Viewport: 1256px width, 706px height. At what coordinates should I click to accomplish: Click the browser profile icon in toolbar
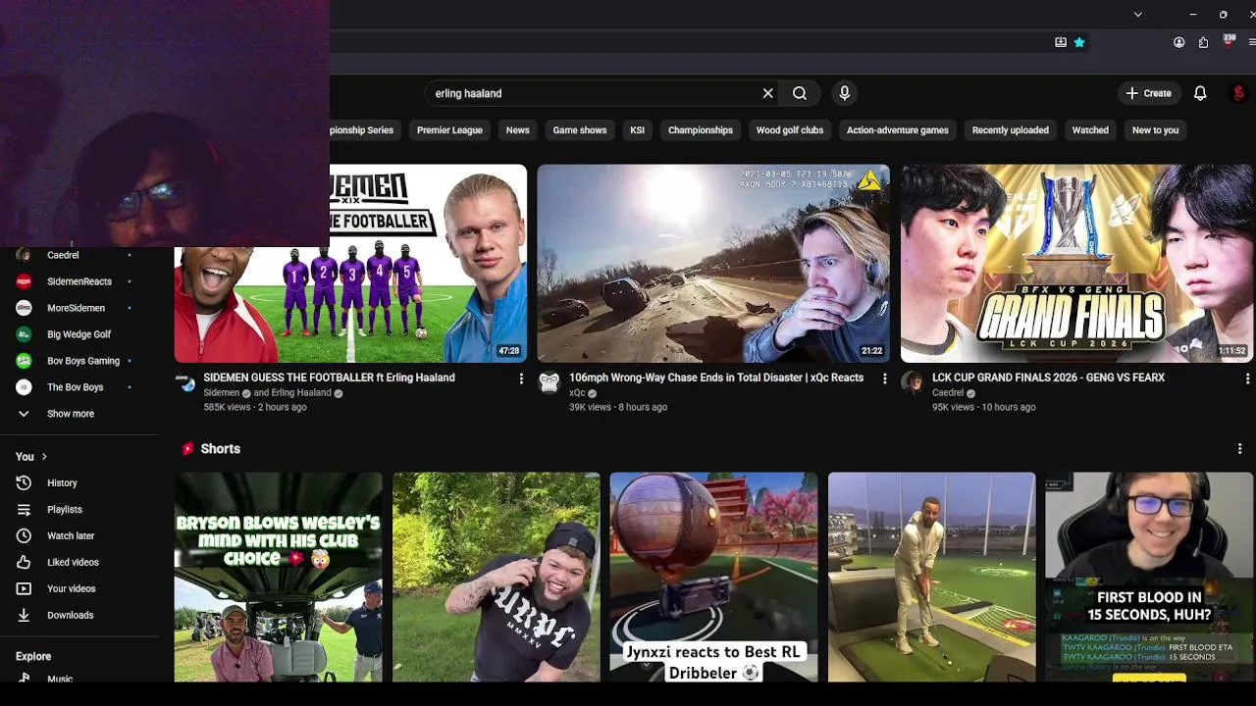pos(1178,42)
